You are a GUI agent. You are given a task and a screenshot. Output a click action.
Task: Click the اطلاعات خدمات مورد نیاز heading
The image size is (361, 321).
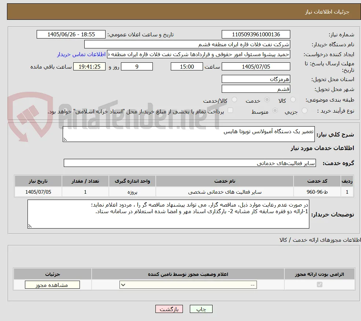pos(322,148)
